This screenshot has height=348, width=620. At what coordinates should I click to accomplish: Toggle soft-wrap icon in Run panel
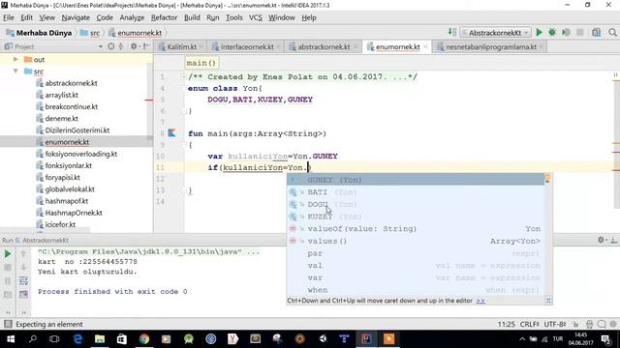23,281
